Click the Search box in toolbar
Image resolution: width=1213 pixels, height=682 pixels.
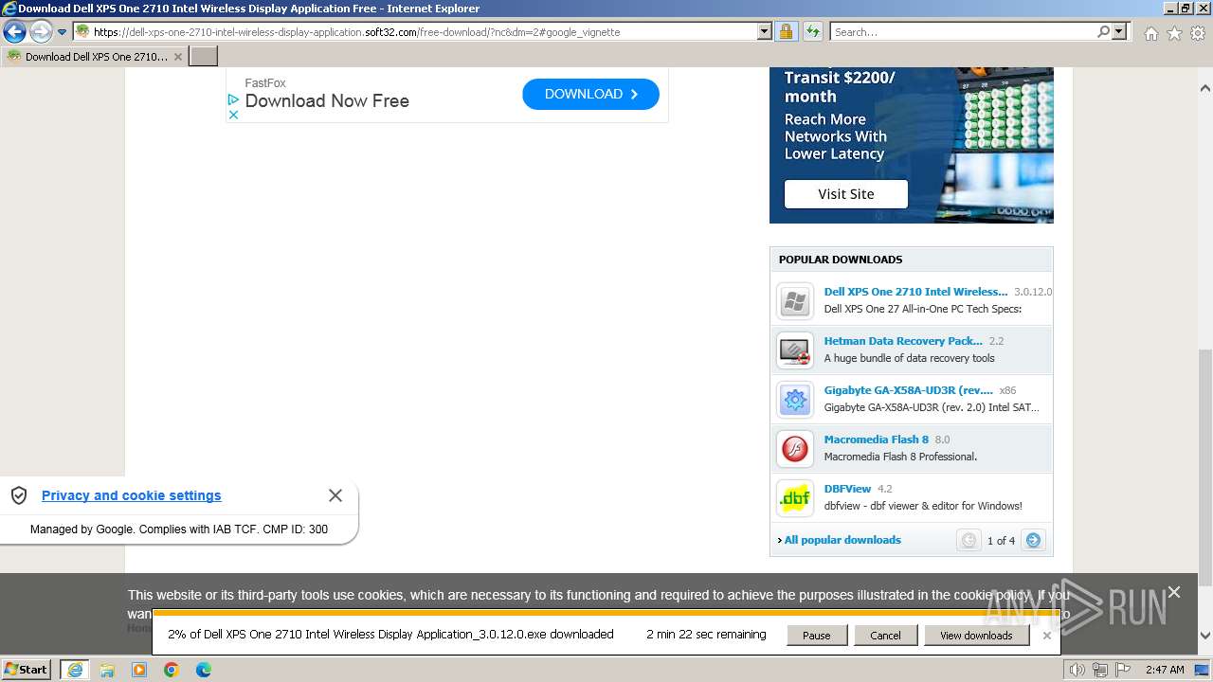[962, 31]
